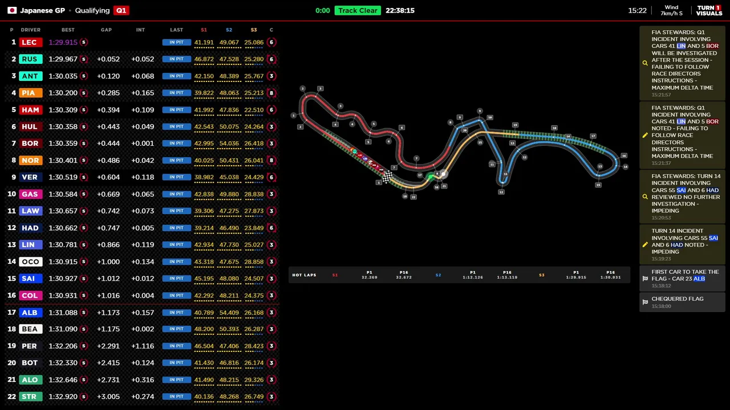Click local time 15:22

(x=637, y=10)
